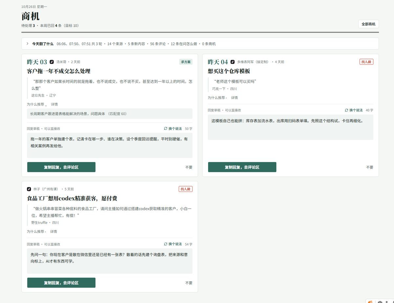Image resolution: width=394 pixels, height=303 pixels.
Task: Expand 为什么推荐 on 仓库模板 card
Action: tap(217, 98)
